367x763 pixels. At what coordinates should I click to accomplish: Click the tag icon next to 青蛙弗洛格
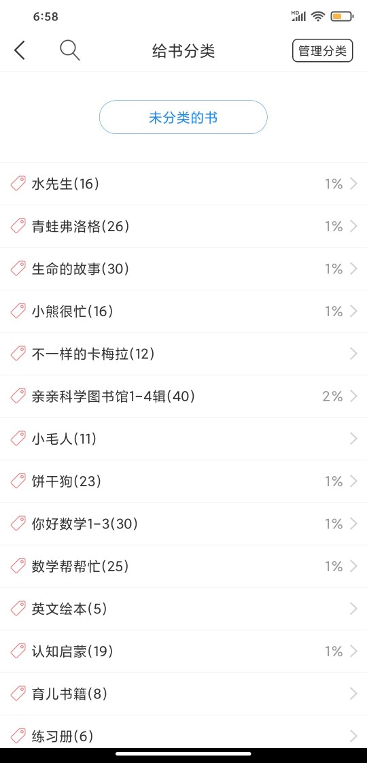tap(18, 226)
